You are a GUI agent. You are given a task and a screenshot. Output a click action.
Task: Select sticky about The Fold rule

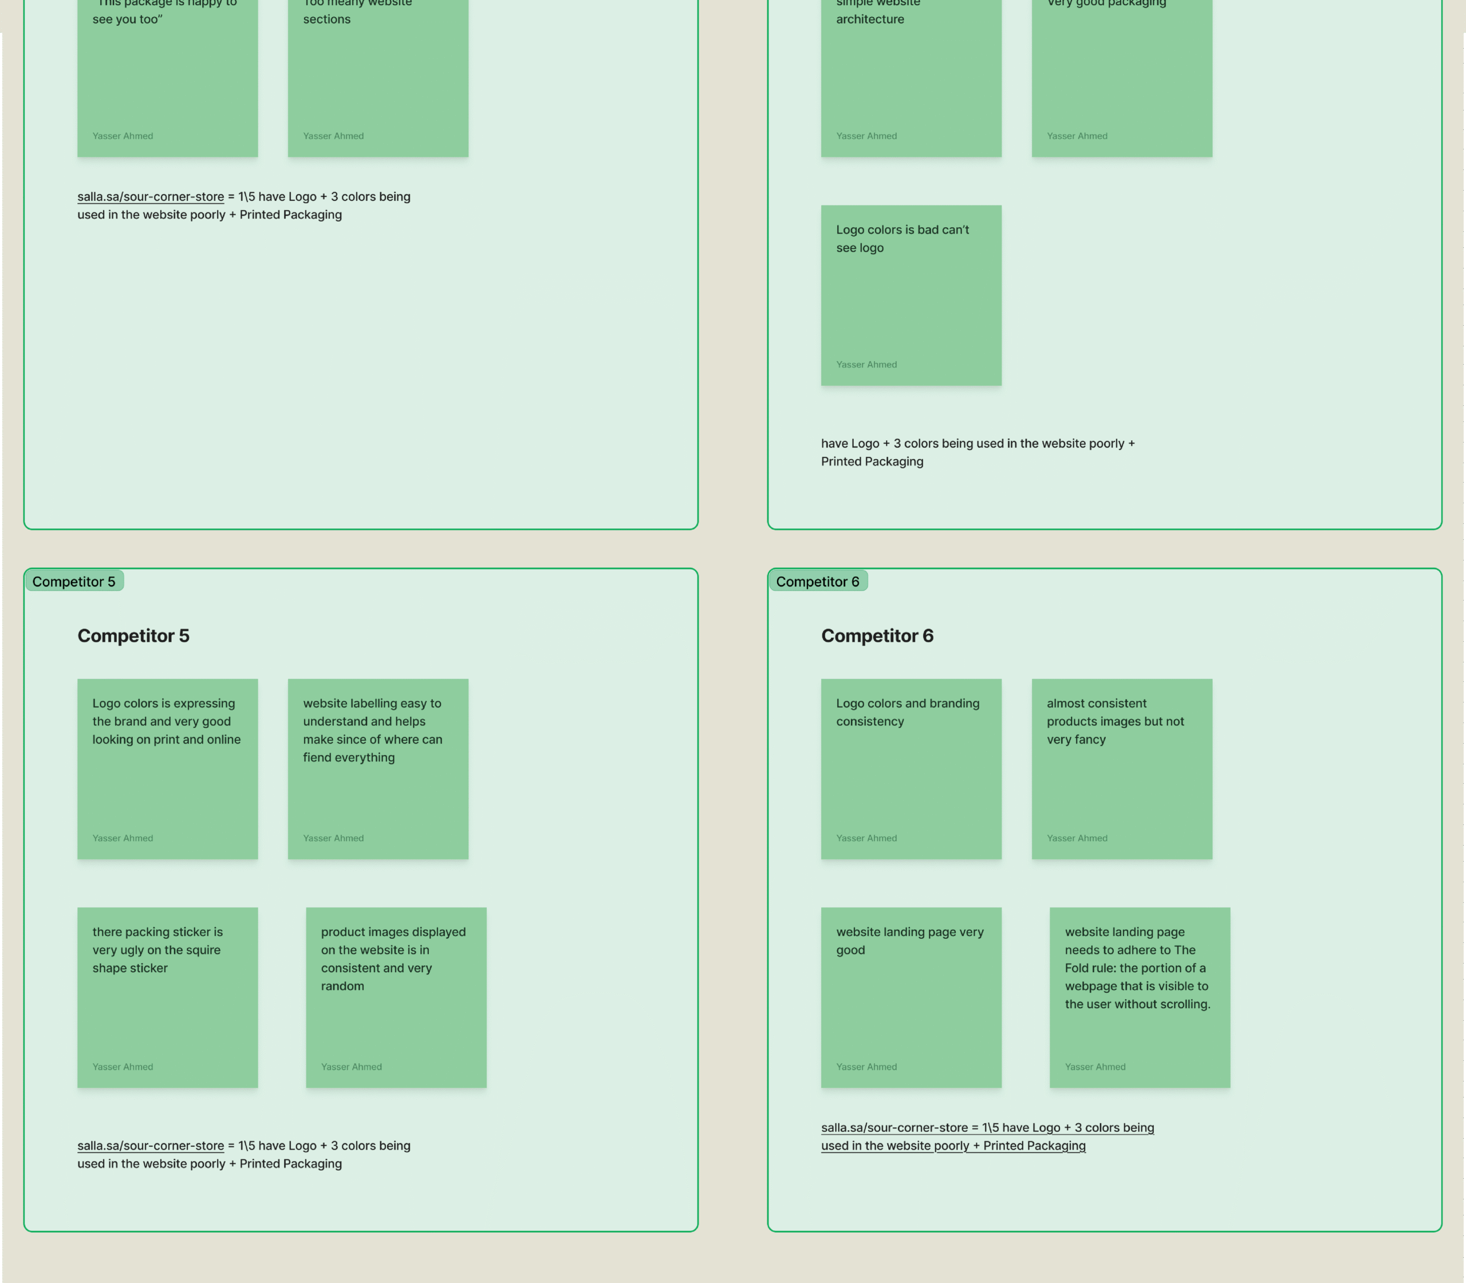coord(1140,997)
